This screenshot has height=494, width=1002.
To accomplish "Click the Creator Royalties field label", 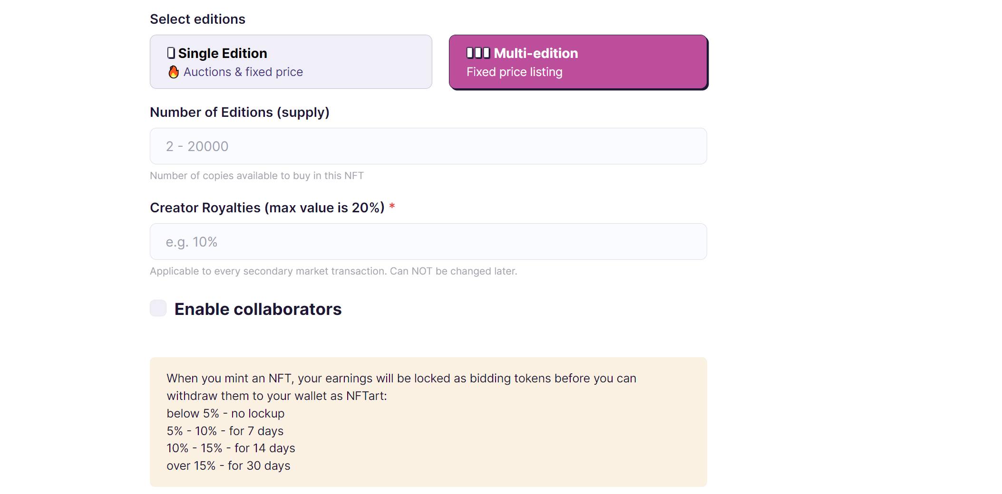I will [267, 208].
